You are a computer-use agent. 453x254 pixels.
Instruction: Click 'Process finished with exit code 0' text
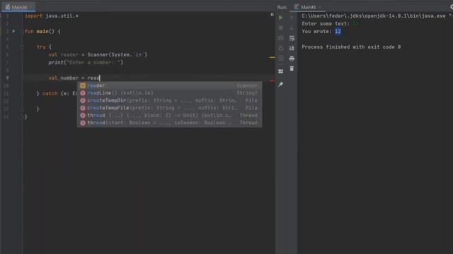tap(351, 47)
